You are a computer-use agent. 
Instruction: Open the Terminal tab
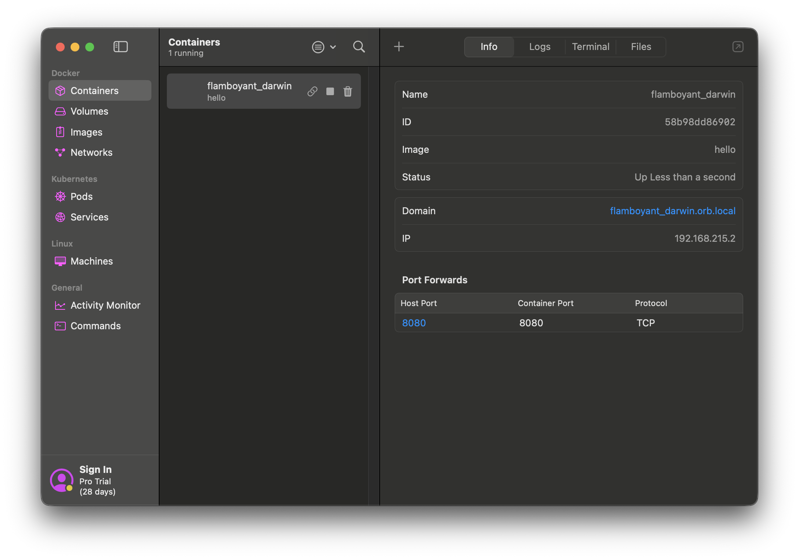tap(590, 47)
